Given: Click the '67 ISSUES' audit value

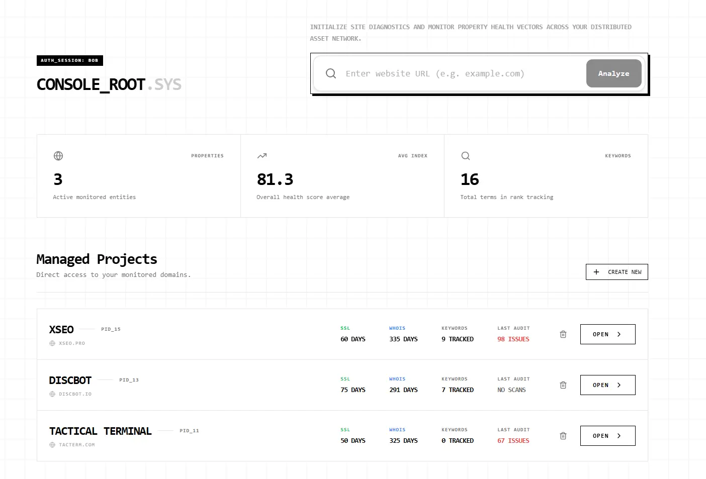Looking at the screenshot, I should pyautogui.click(x=513, y=441).
